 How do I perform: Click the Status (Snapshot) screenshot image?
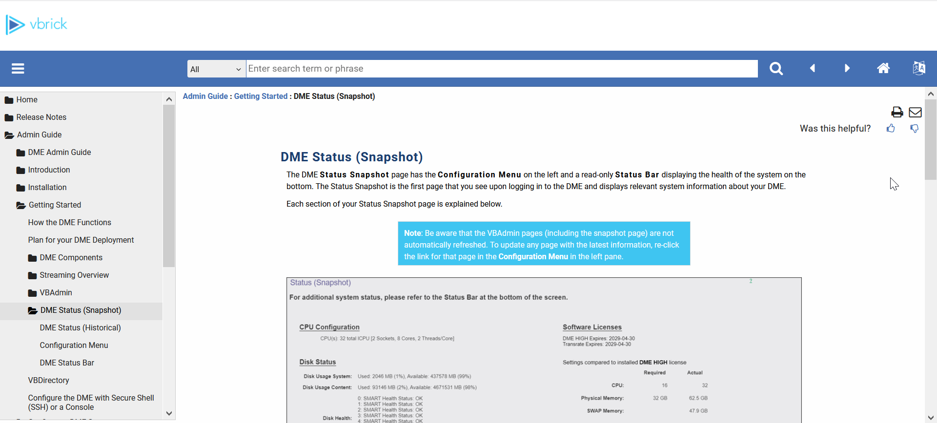coord(544,350)
